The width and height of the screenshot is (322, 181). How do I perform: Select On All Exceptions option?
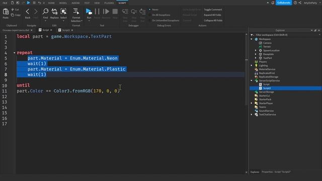[x=159, y=15]
